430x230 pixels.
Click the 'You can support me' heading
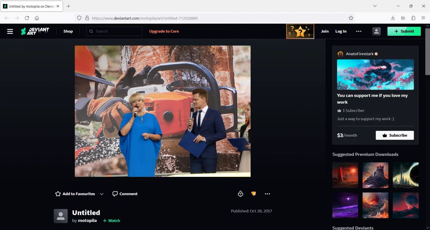(372, 99)
